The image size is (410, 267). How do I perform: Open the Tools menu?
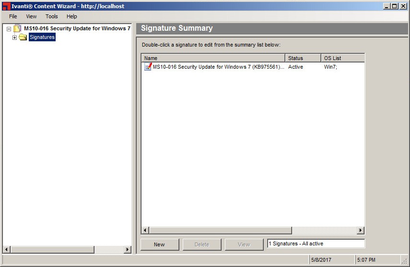click(51, 16)
